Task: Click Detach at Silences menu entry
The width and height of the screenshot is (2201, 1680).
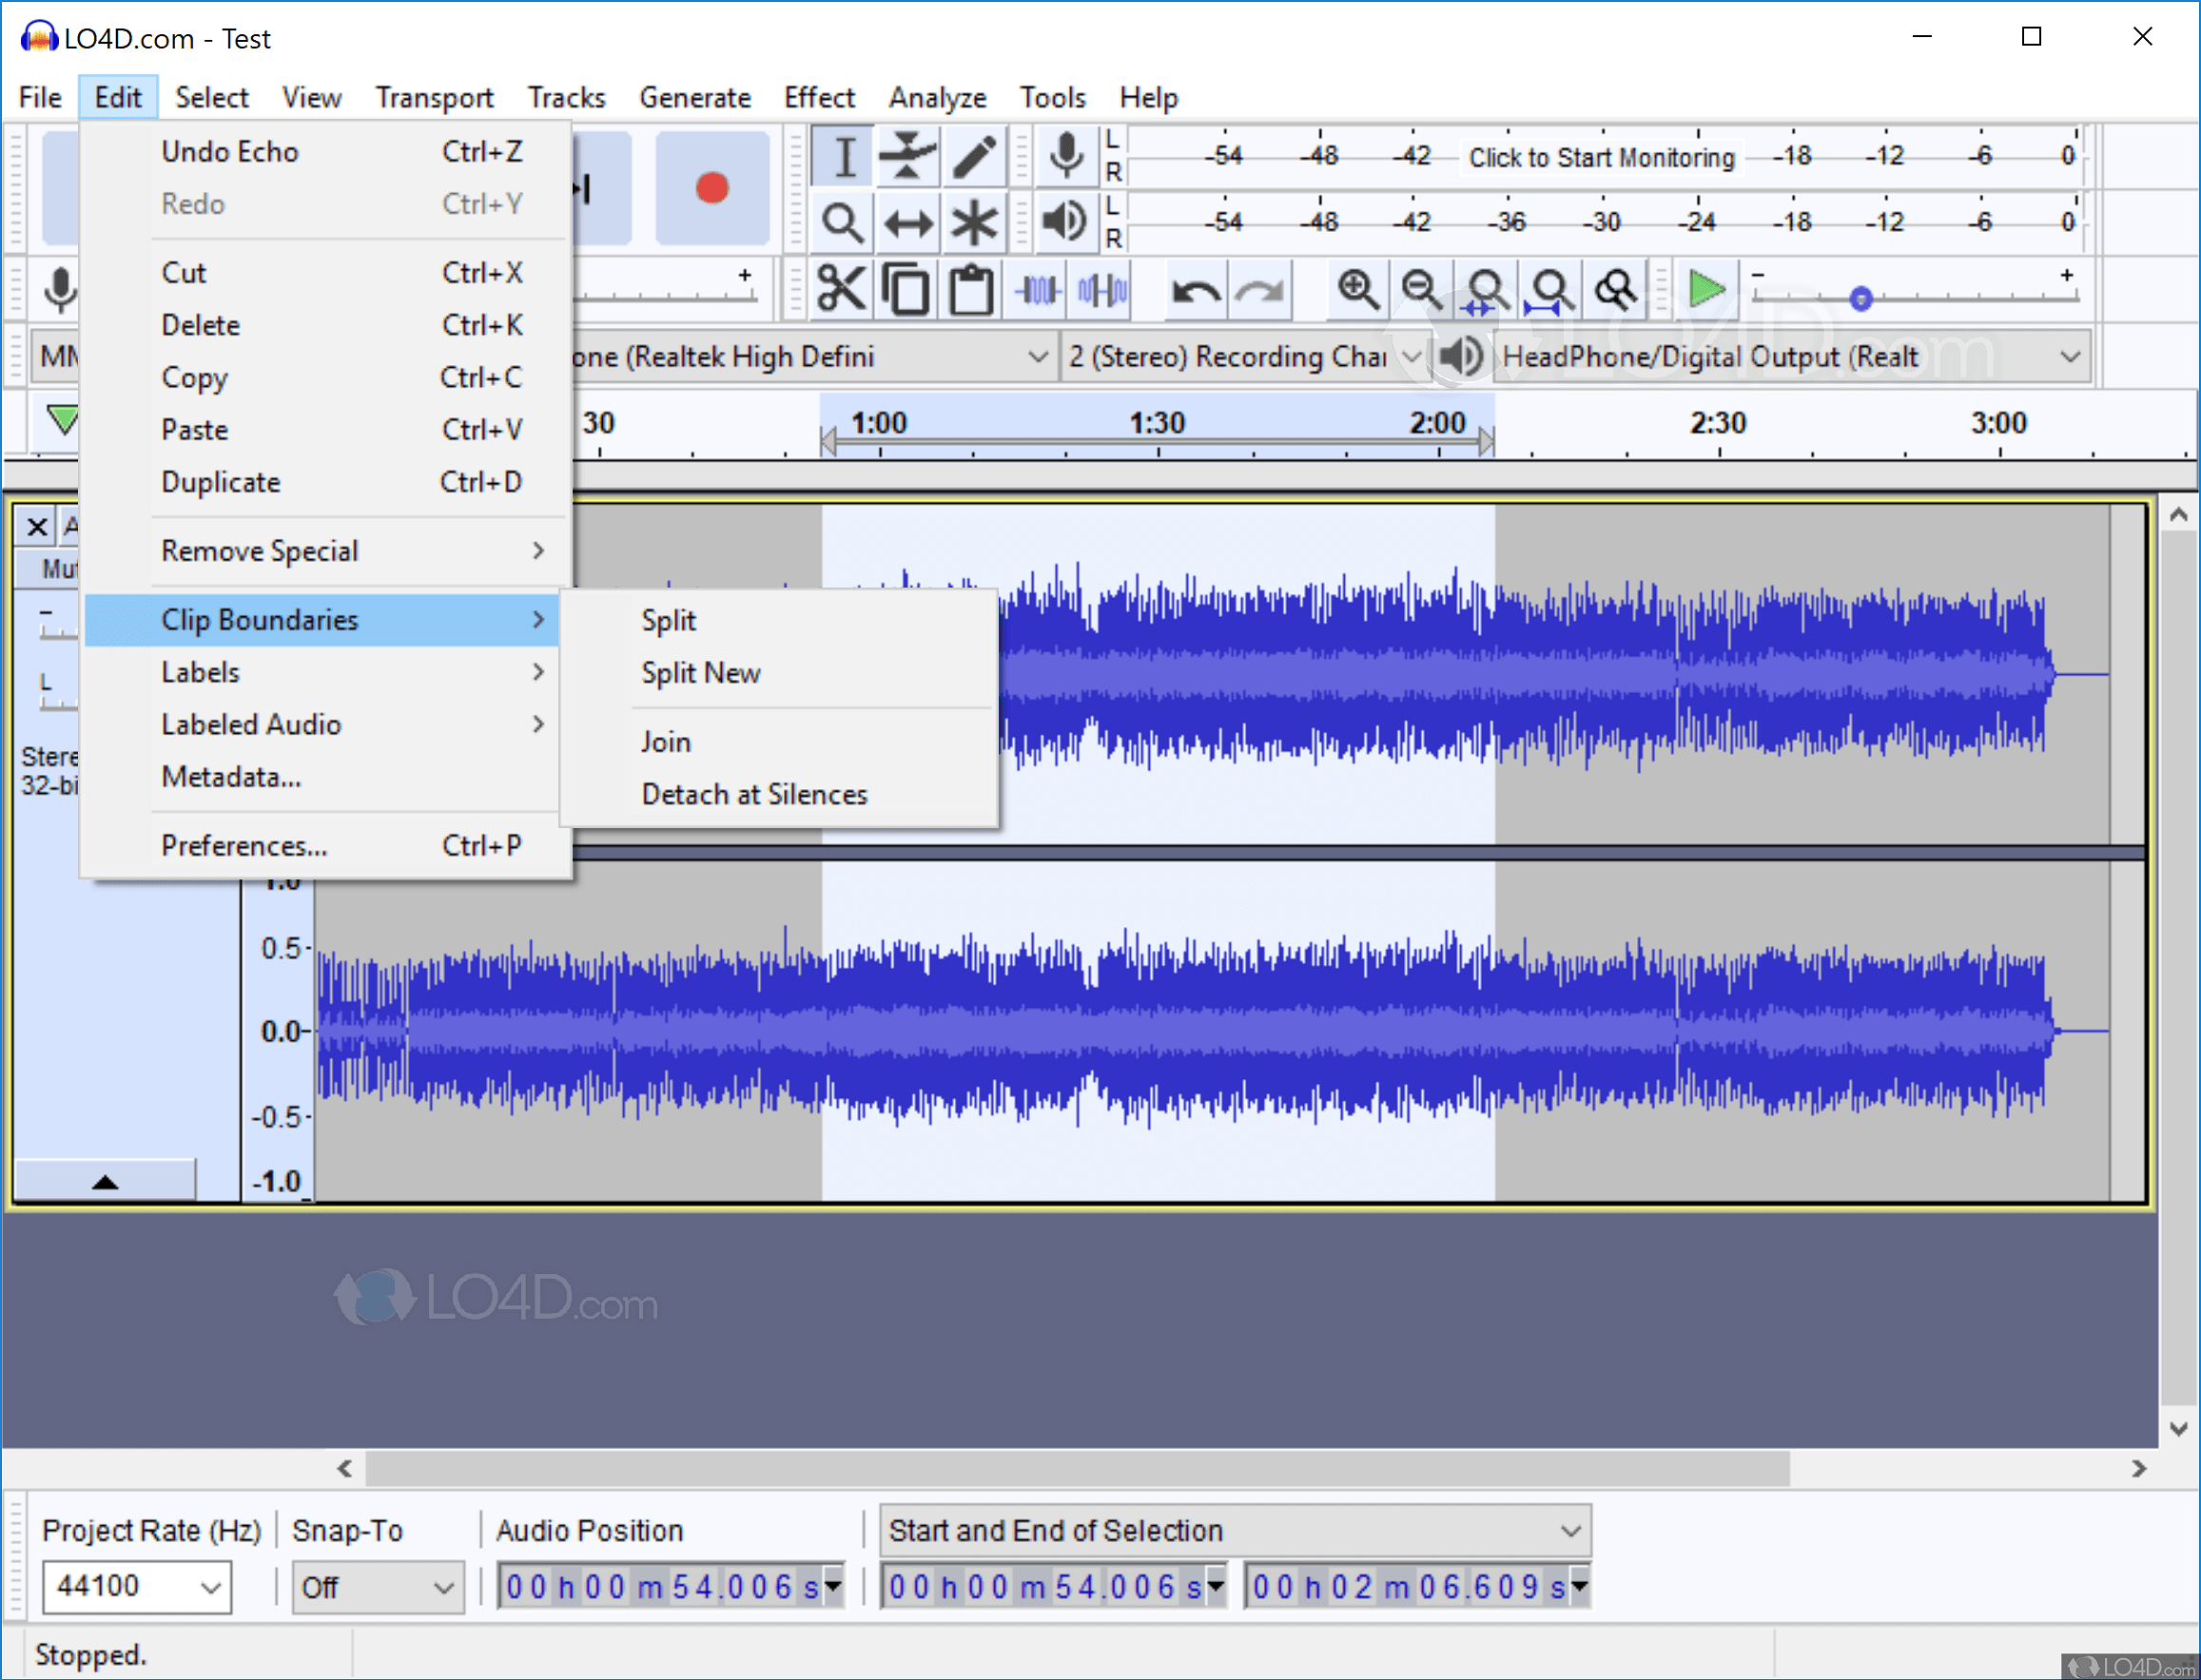Action: pyautogui.click(x=754, y=794)
